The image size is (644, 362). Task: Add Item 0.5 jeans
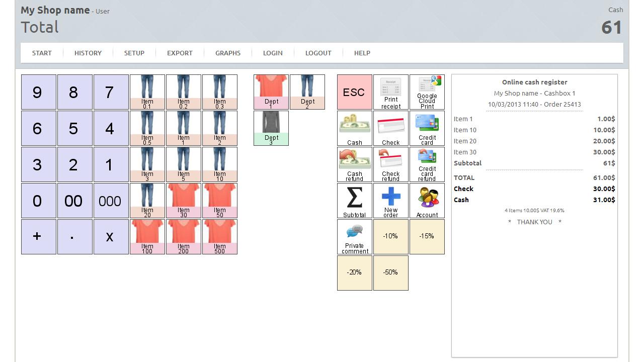(x=147, y=128)
